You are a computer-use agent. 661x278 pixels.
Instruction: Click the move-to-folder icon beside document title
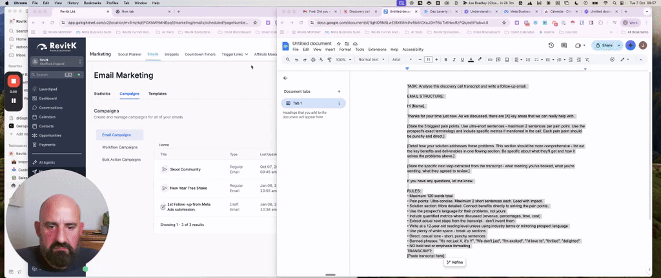[x=347, y=44]
